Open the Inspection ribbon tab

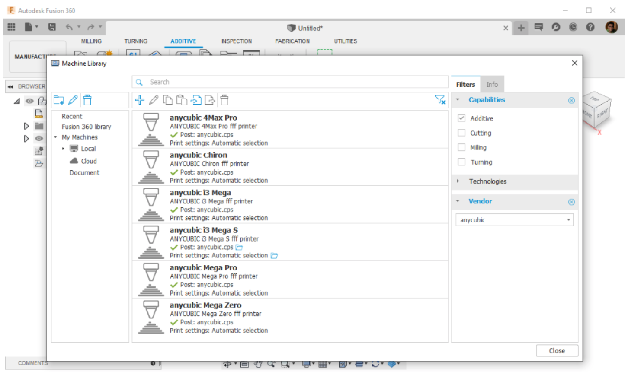coord(236,41)
